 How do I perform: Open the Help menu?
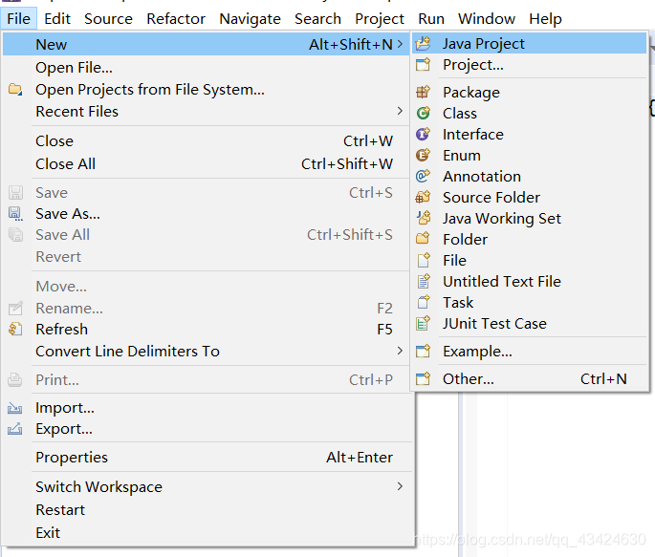[545, 19]
